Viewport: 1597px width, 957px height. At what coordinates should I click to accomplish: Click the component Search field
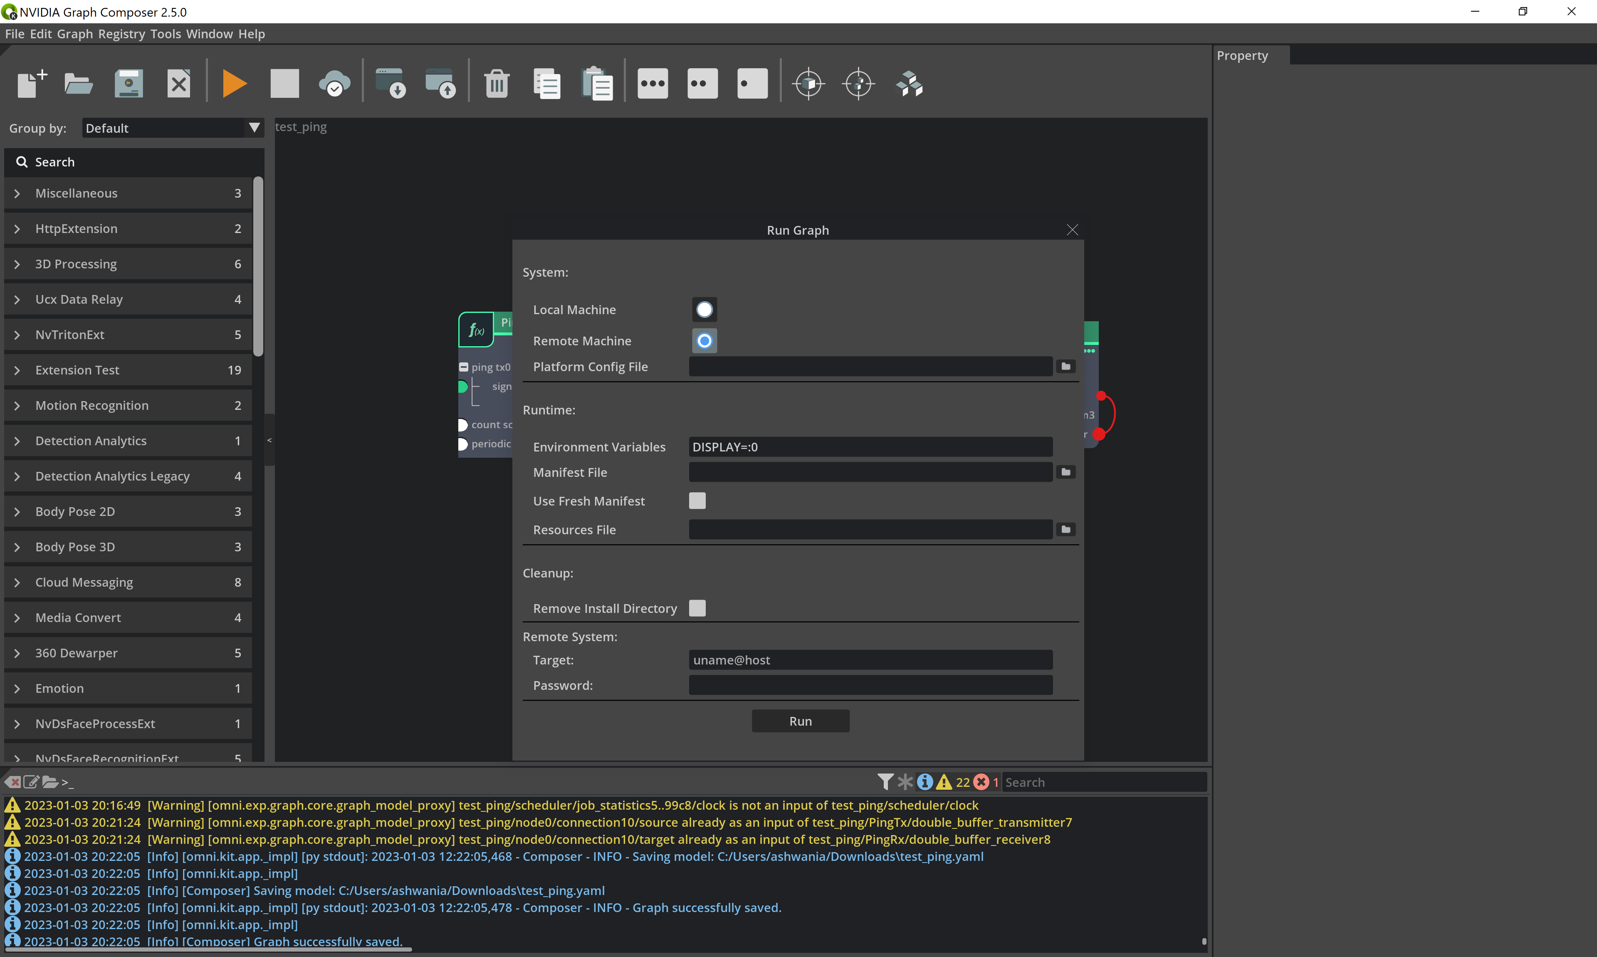click(135, 162)
